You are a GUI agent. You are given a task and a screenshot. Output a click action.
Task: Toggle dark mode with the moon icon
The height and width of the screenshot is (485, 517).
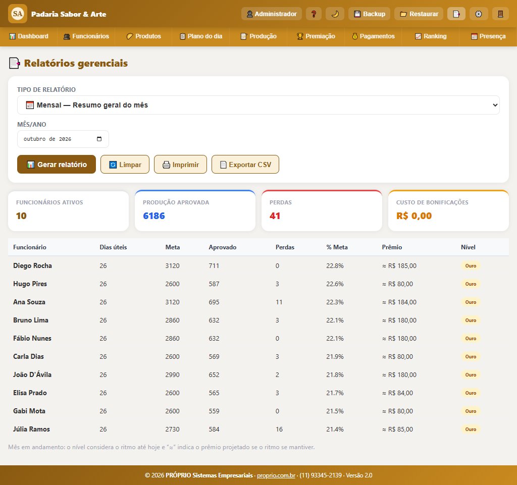(x=335, y=14)
